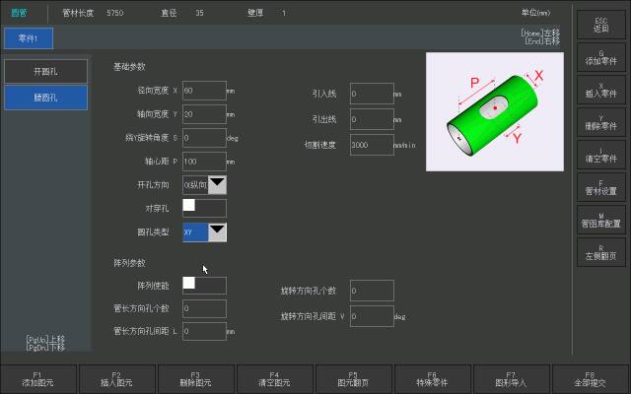Click F1 添加图元
Screen dimensions: 631x394
[37, 379]
